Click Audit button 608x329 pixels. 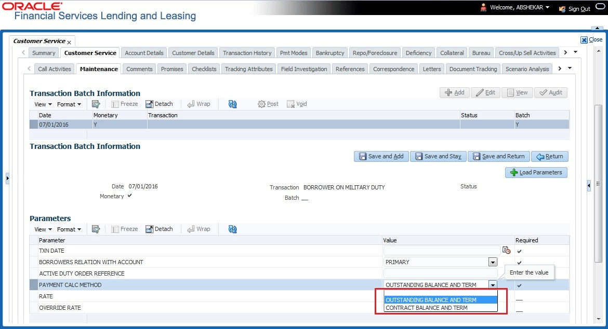[551, 92]
